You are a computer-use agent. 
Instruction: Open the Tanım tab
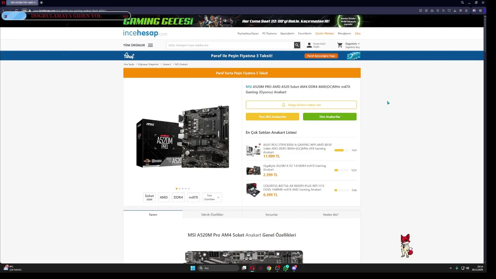tap(153, 214)
